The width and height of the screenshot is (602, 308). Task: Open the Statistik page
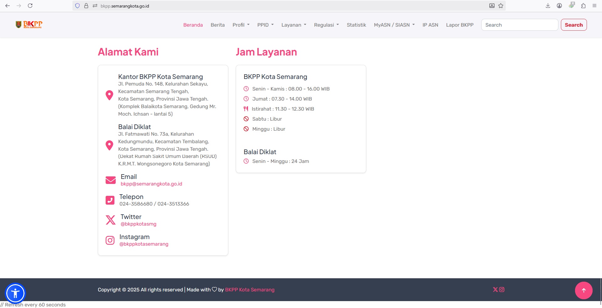coord(356,25)
